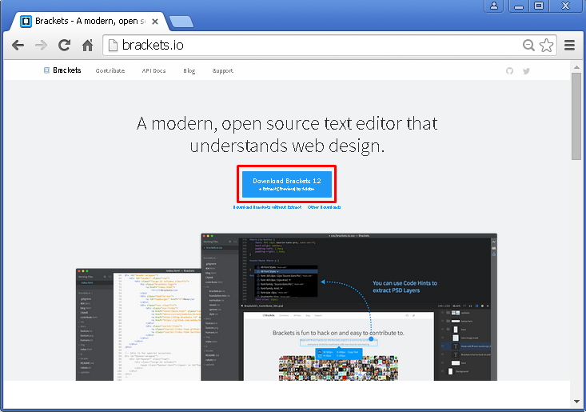586x412 pixels.
Task: Open the Blog navigation item
Action: coord(189,70)
